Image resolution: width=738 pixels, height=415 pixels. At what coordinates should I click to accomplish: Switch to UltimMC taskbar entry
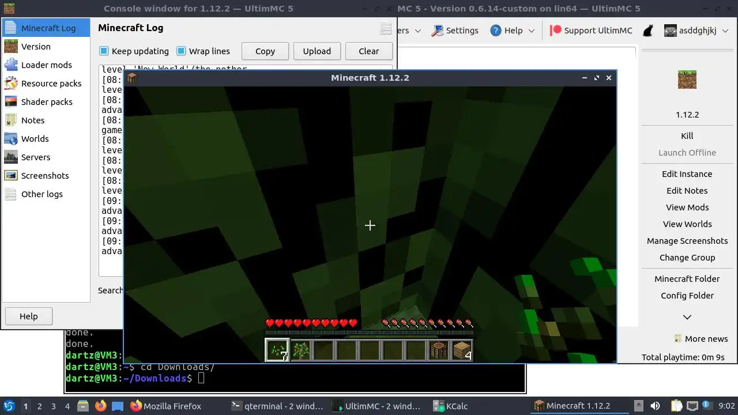click(379, 406)
